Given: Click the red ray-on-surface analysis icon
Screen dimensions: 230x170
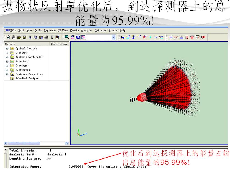Looking at the screenshot, I should (176, 37).
